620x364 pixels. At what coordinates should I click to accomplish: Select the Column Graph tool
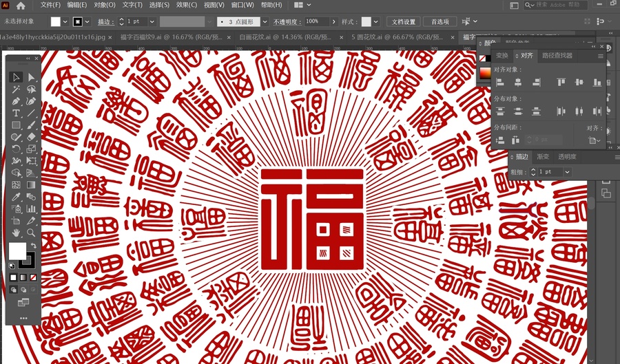click(31, 209)
